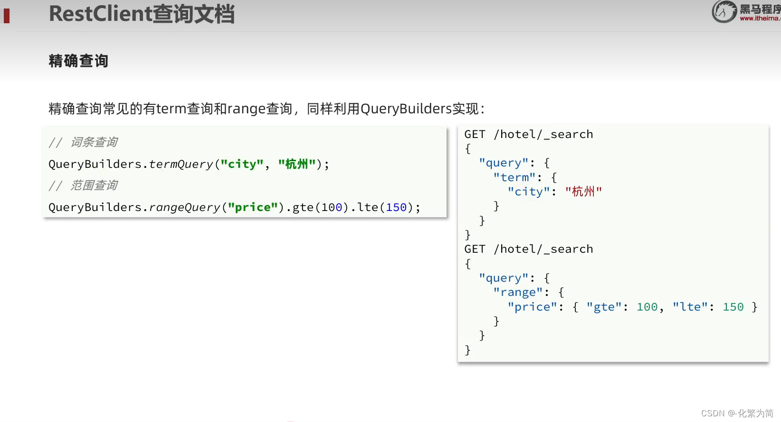The width and height of the screenshot is (781, 422).
Task: Click the "term": { line
Action: 525,177
